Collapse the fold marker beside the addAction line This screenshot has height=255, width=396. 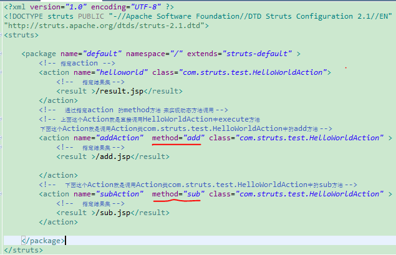(x=1, y=138)
